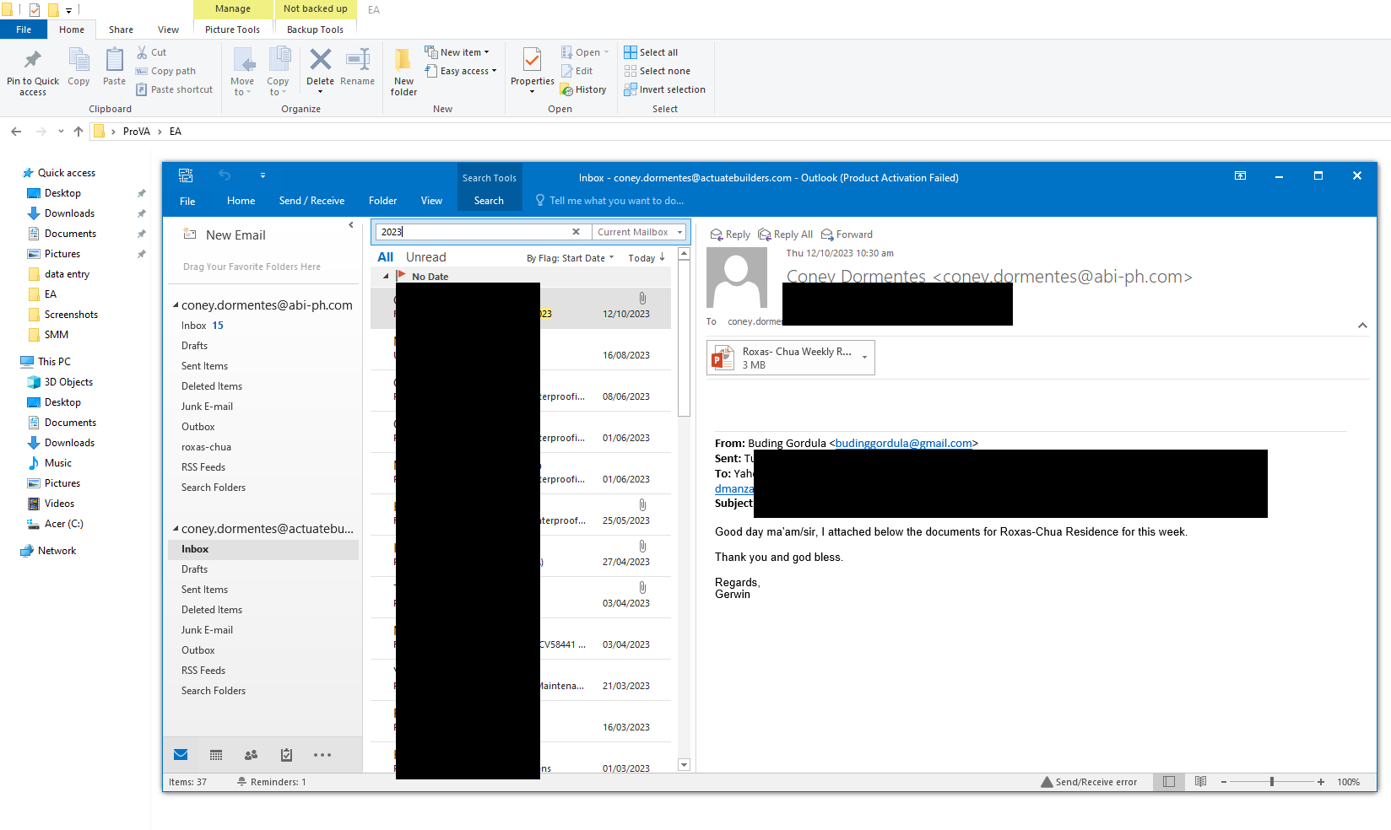Collapse coney.dormentes@abi-ph.com account tree
Image resolution: width=1391 pixels, height=830 pixels.
pos(176,305)
